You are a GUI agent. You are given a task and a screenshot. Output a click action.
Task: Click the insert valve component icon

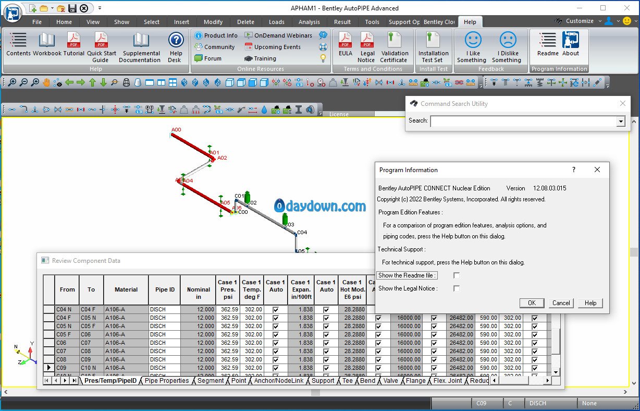(x=58, y=110)
